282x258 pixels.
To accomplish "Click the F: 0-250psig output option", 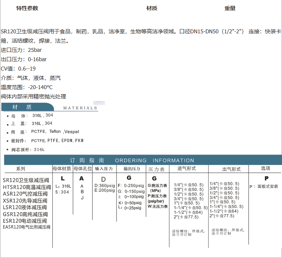I will point(131,186).
